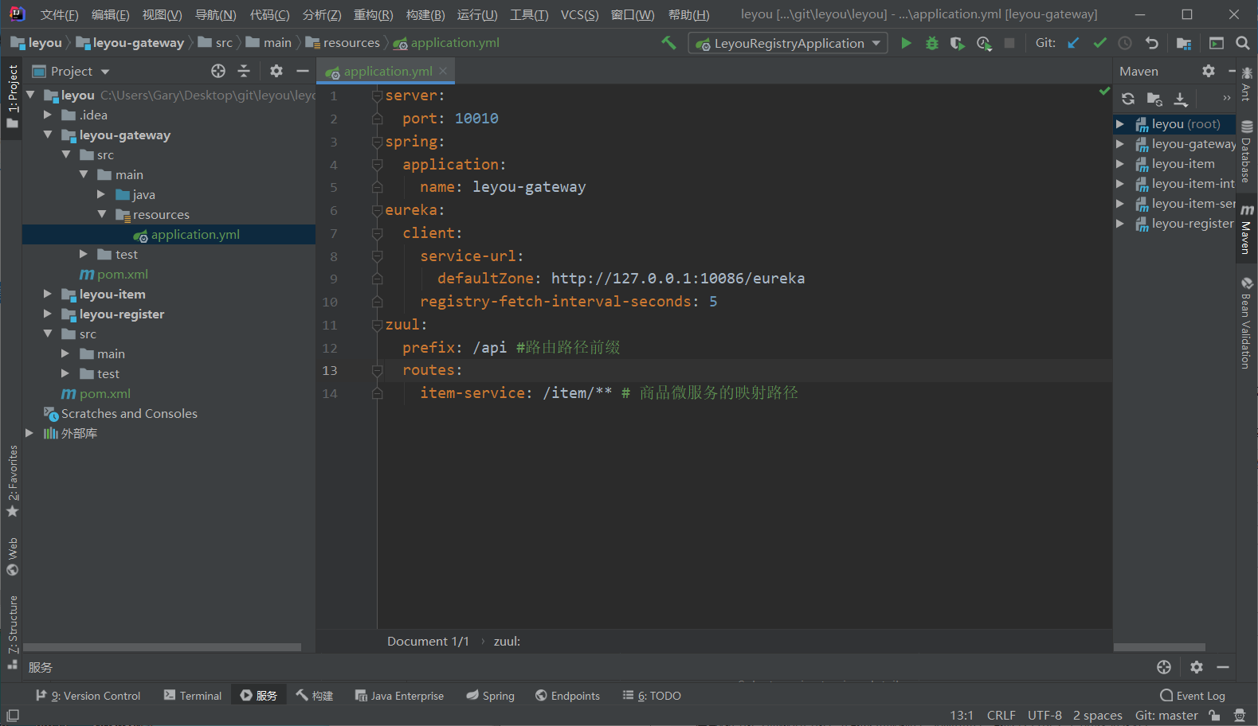This screenshot has height=726, width=1258.
Task: Expand the java folder in tree
Action: pyautogui.click(x=101, y=194)
